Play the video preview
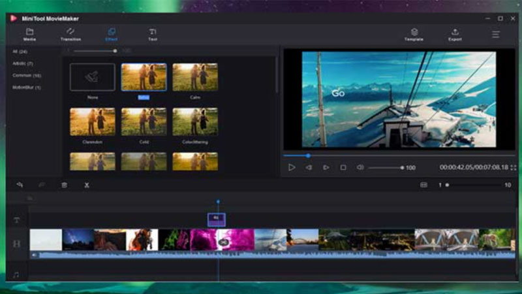This screenshot has width=522, height=294. point(292,167)
